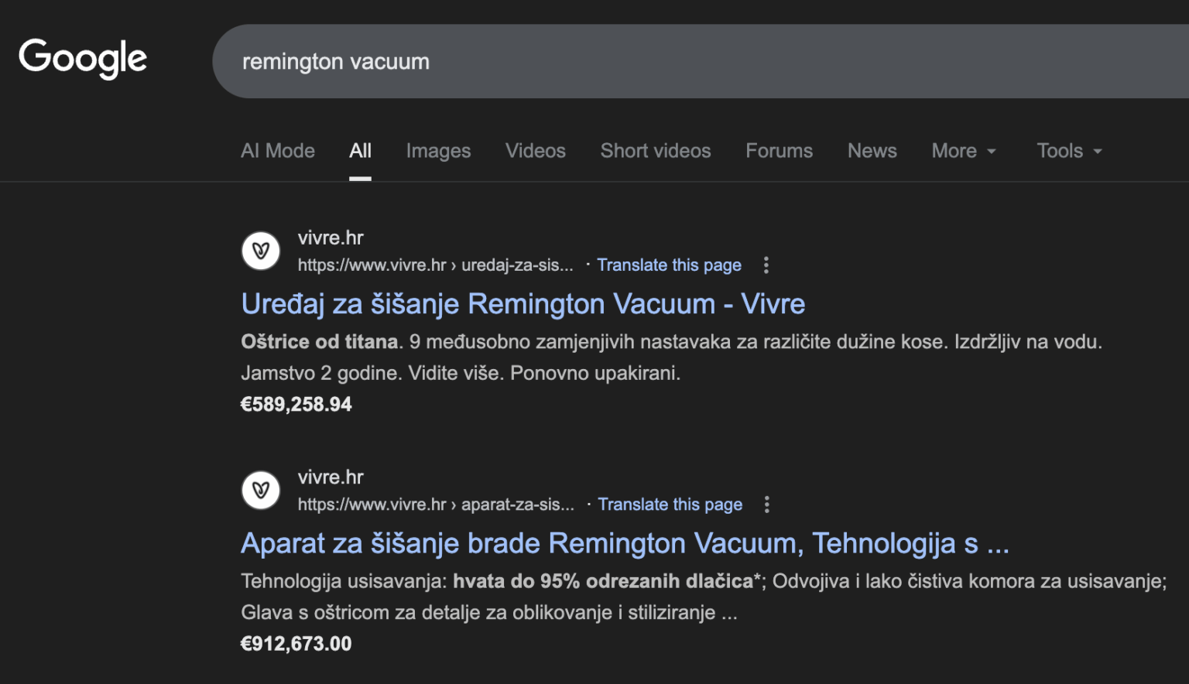The width and height of the screenshot is (1189, 684).
Task: Open the Short videos tab
Action: [x=656, y=151]
